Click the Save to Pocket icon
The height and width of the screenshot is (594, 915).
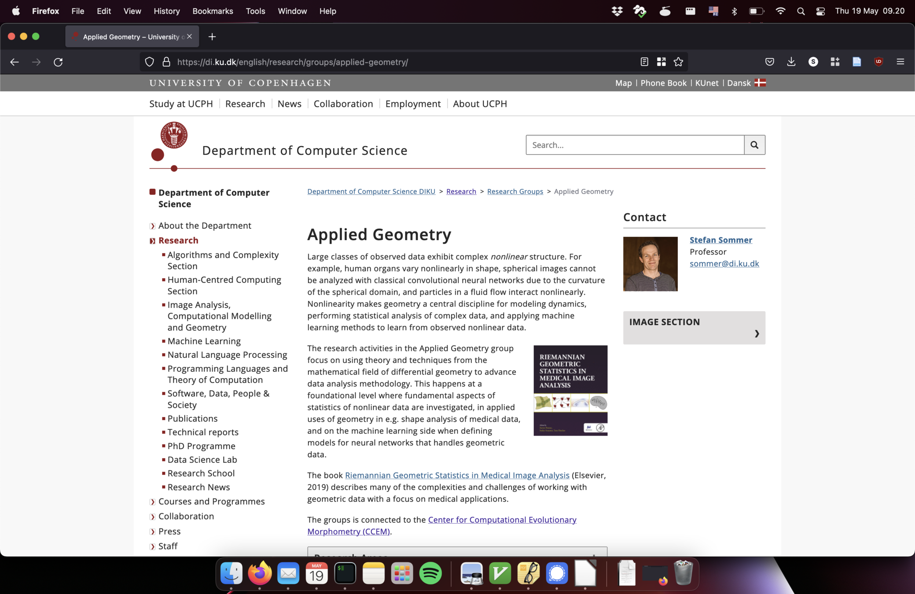[x=769, y=62]
